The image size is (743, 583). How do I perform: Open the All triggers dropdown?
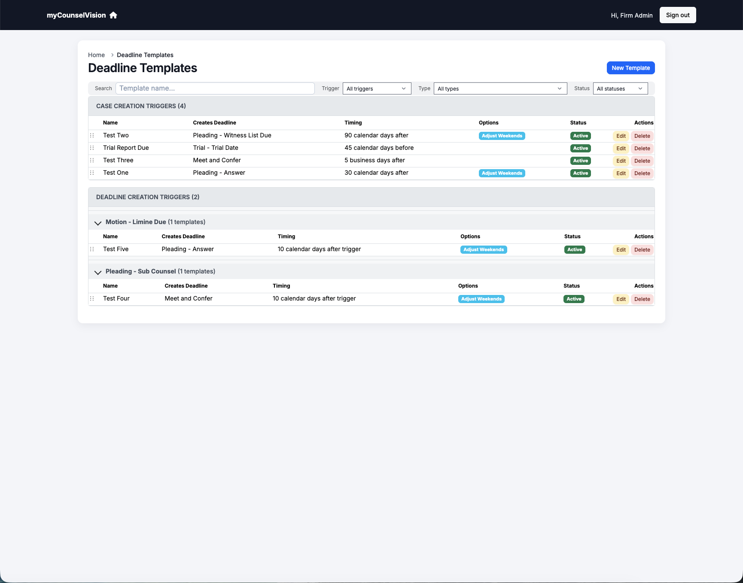tap(377, 88)
